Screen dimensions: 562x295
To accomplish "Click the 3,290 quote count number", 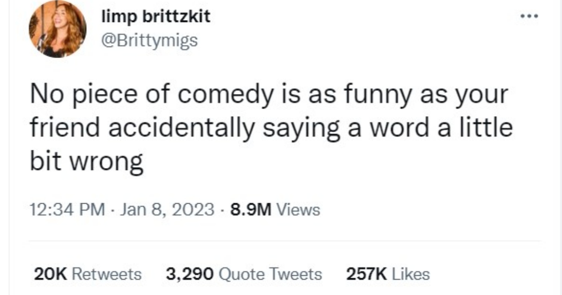I will pos(189,274).
